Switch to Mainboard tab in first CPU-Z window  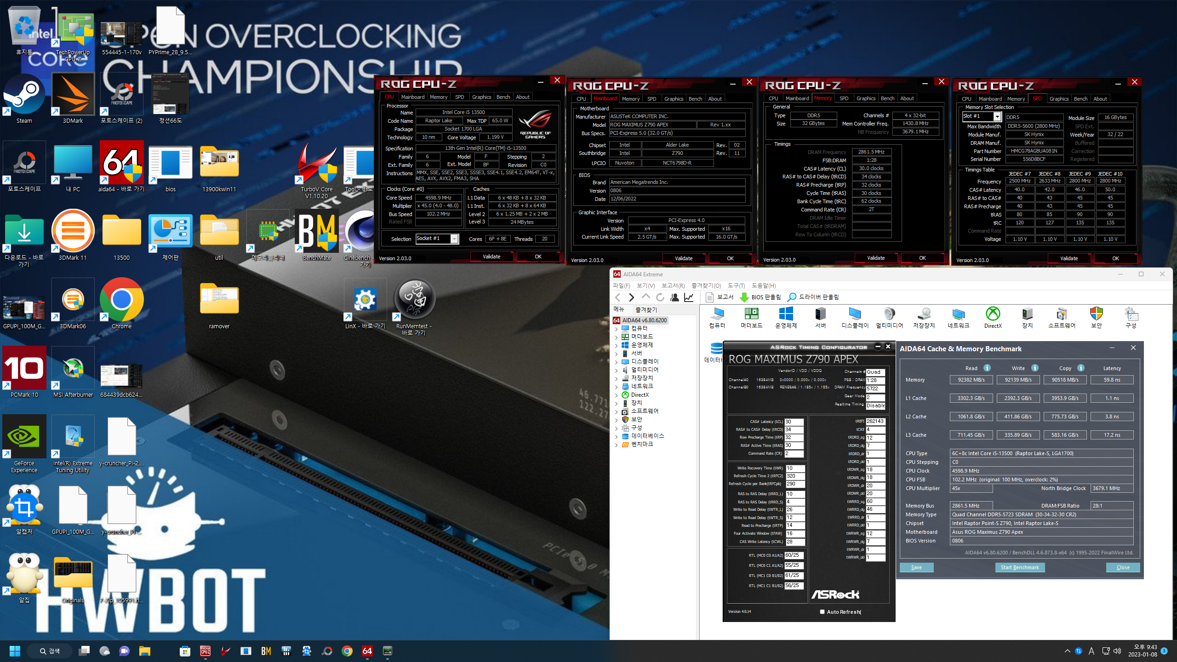(412, 97)
